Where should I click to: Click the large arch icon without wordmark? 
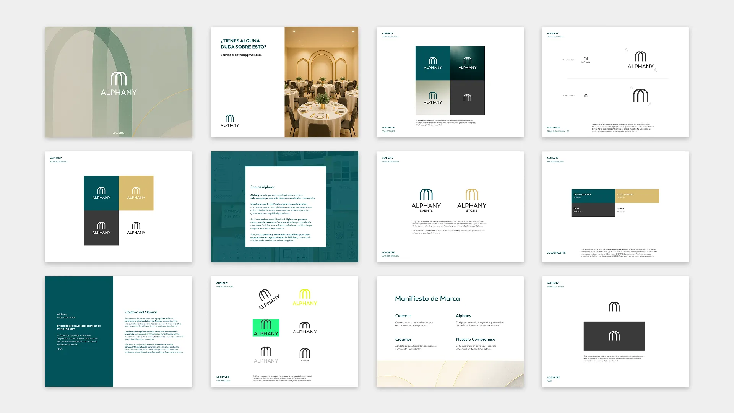click(x=640, y=96)
